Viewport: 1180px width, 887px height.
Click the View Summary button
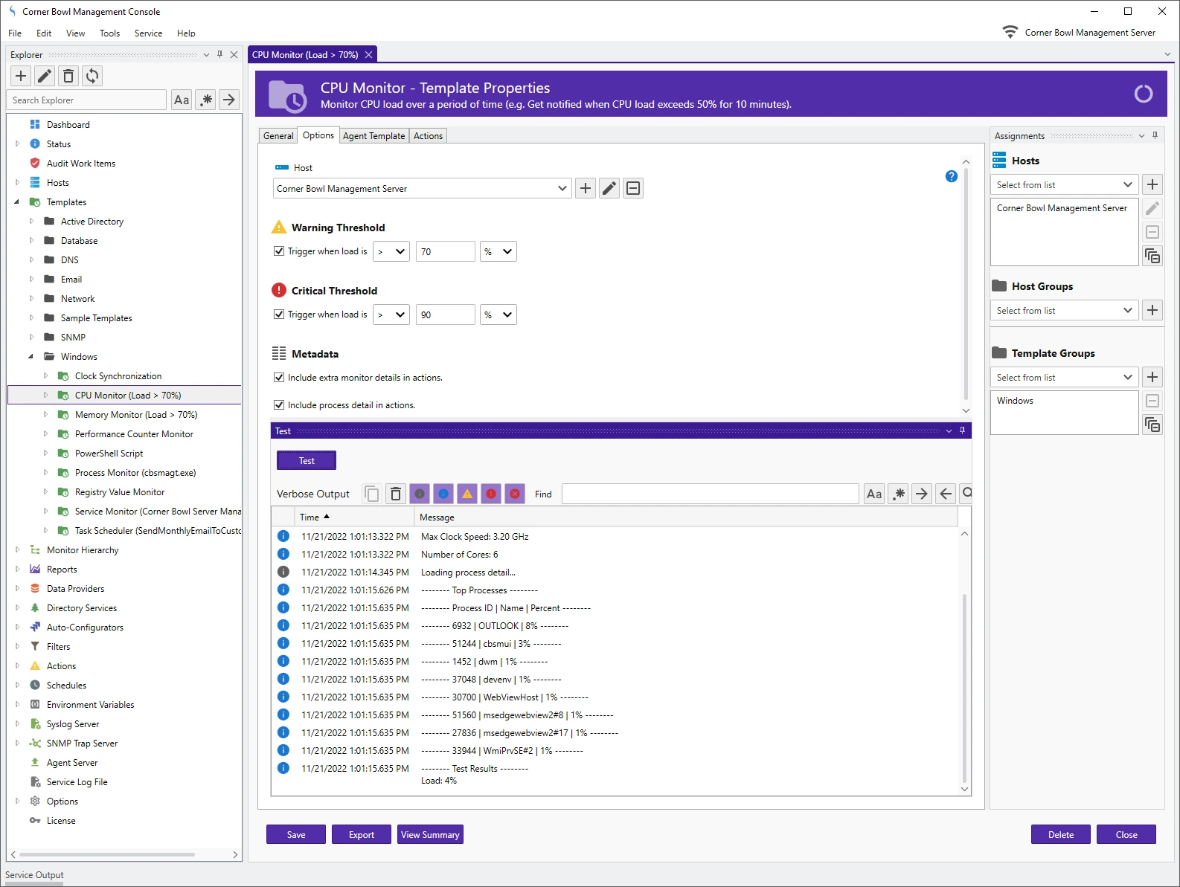tap(430, 835)
